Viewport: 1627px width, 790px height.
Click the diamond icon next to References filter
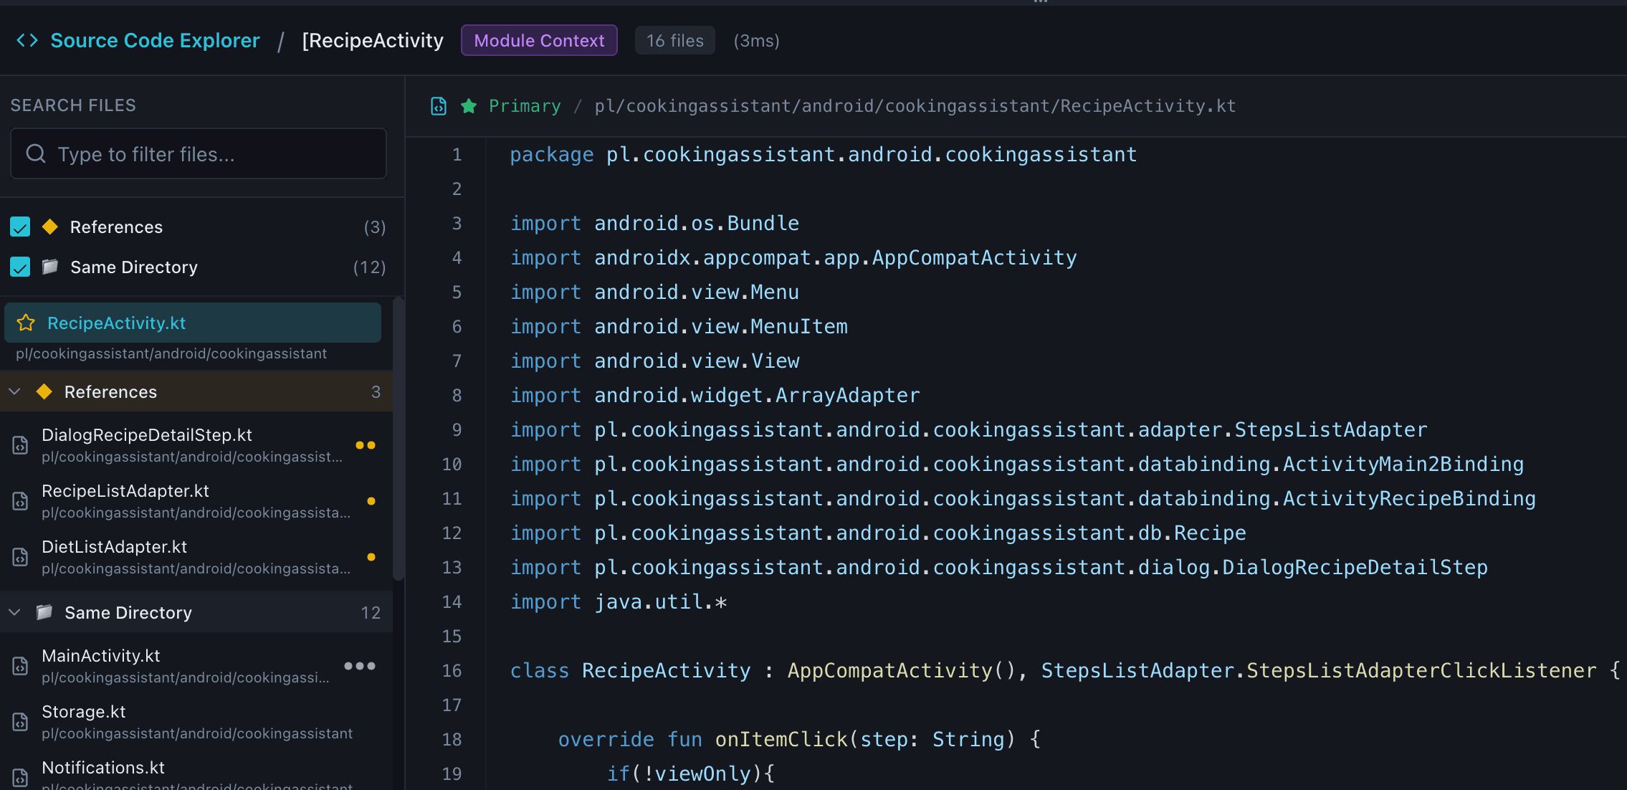pyautogui.click(x=49, y=226)
